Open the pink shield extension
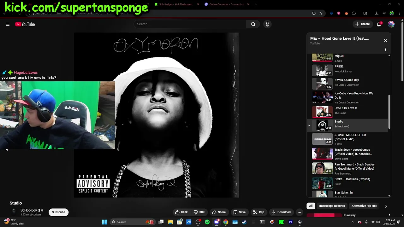This screenshot has width=404, height=227. point(339,13)
